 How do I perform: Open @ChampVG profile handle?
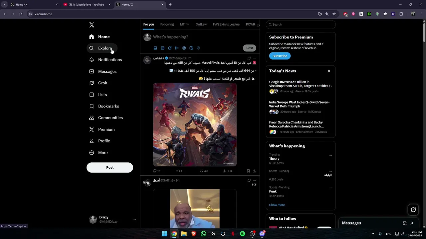177,58
